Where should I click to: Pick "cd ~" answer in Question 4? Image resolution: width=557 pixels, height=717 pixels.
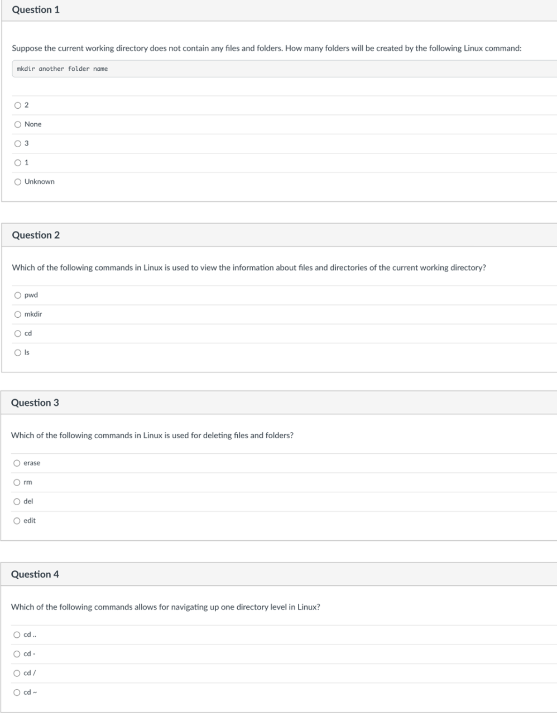click(17, 692)
